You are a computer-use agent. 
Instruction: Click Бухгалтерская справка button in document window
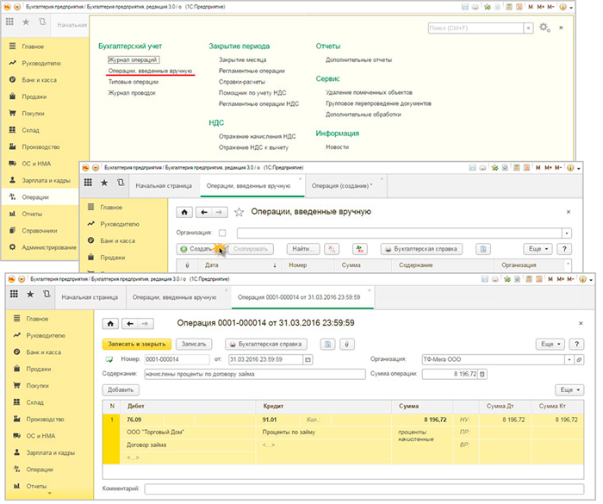pos(266,344)
